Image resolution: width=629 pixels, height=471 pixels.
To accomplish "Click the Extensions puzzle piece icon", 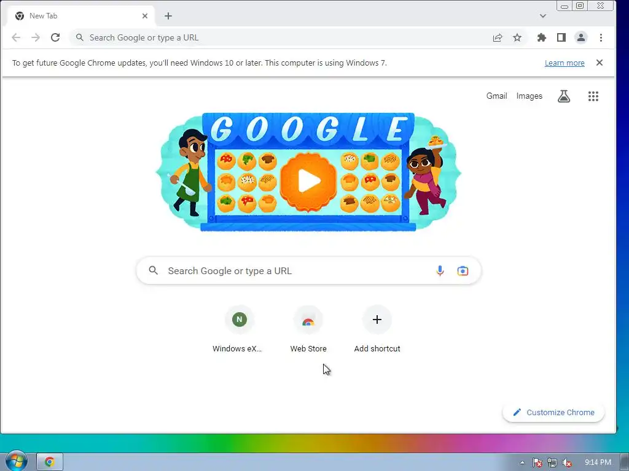I will click(x=542, y=37).
